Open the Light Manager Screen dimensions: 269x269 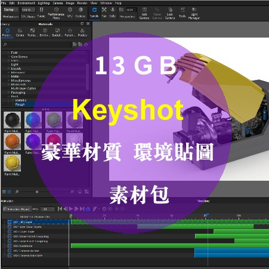194,13
